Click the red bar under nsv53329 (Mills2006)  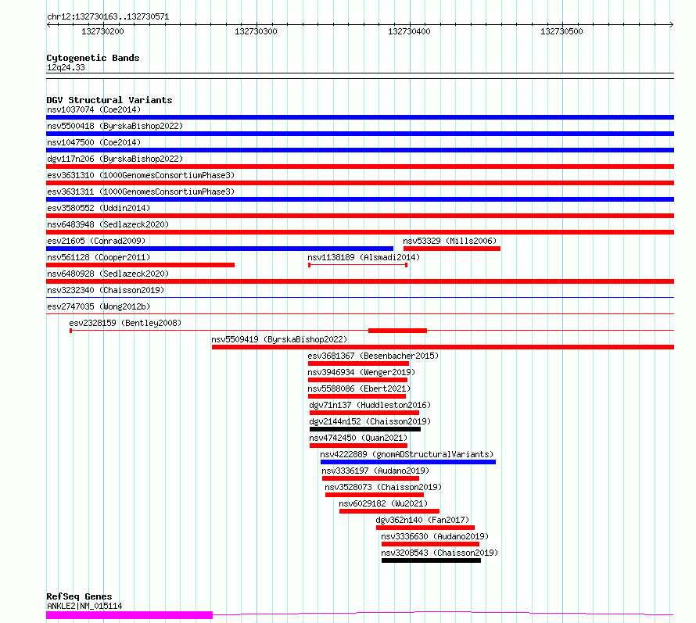(x=452, y=249)
